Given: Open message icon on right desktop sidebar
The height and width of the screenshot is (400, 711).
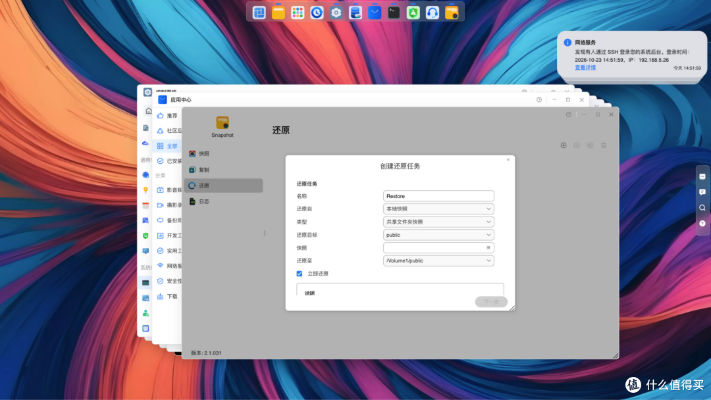Looking at the screenshot, I should [702, 192].
